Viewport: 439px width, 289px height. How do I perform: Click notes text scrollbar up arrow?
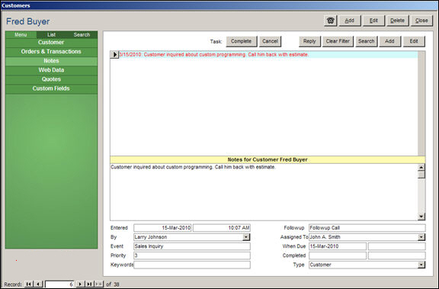[x=421, y=168]
